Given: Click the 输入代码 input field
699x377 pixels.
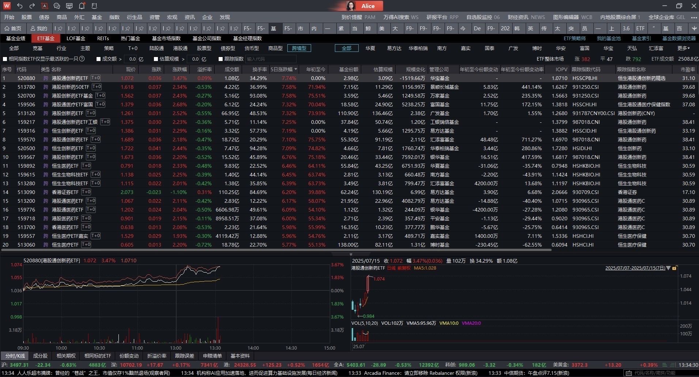Looking at the screenshot, I should pos(271,59).
